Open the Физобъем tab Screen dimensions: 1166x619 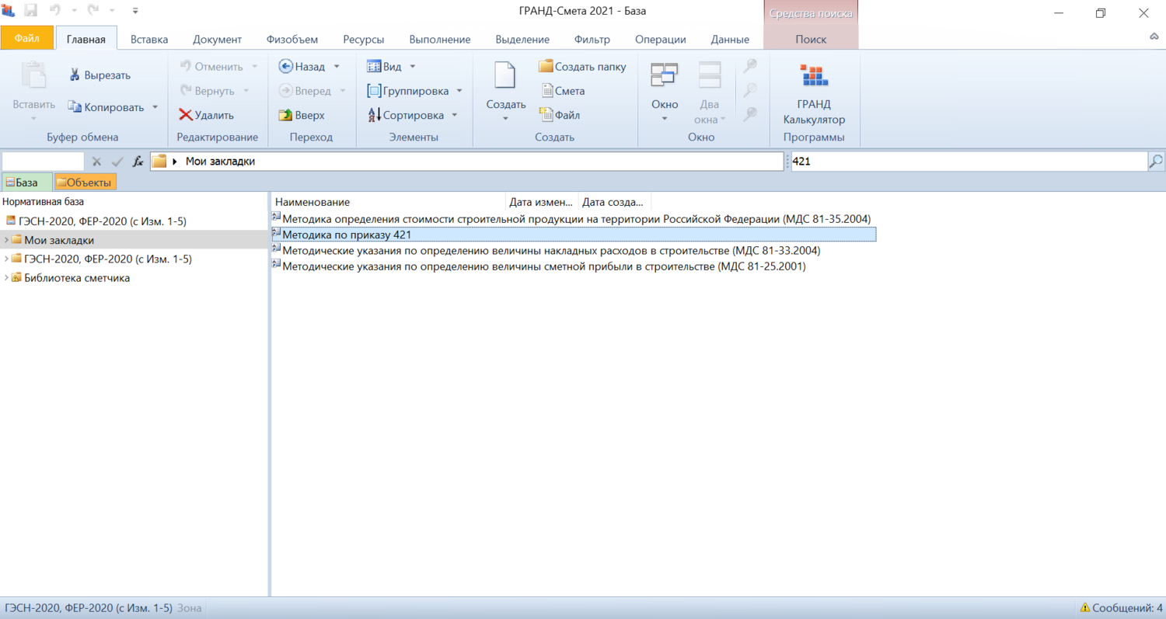[291, 39]
